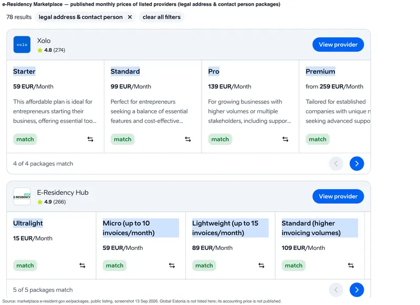Open the Xolo logo thumbnail
Screen dimensions: 420x305
tap(22, 45)
